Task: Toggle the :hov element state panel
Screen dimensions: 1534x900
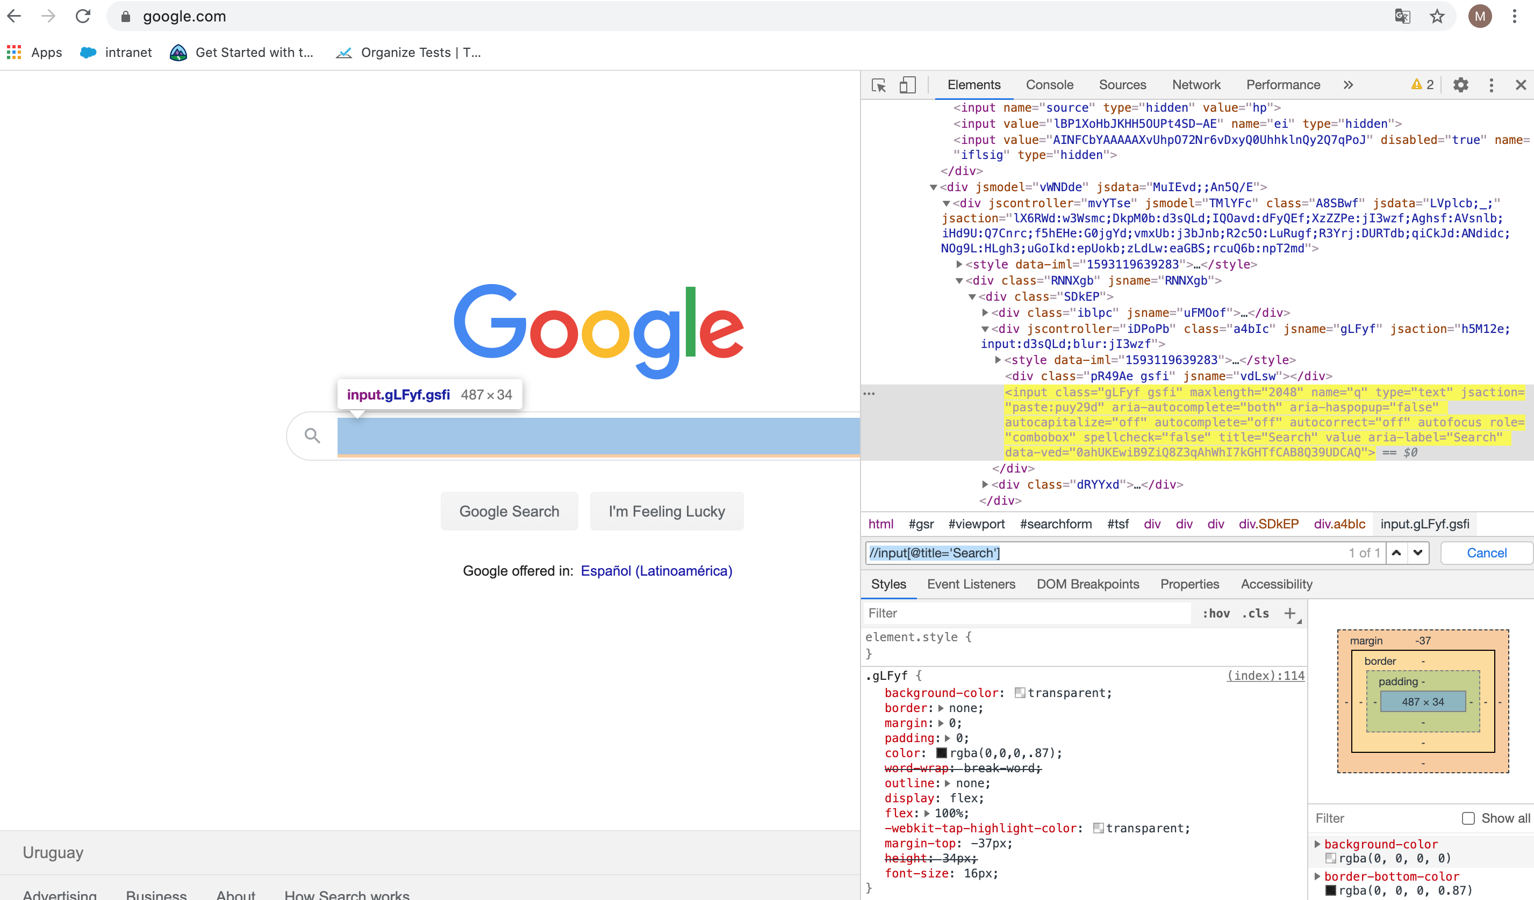Action: click(1216, 614)
